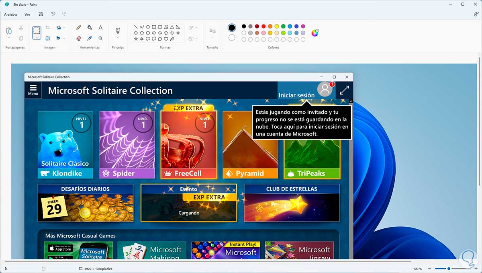Choose the green color swatch
The image size is (482, 273).
click(x=283, y=26)
